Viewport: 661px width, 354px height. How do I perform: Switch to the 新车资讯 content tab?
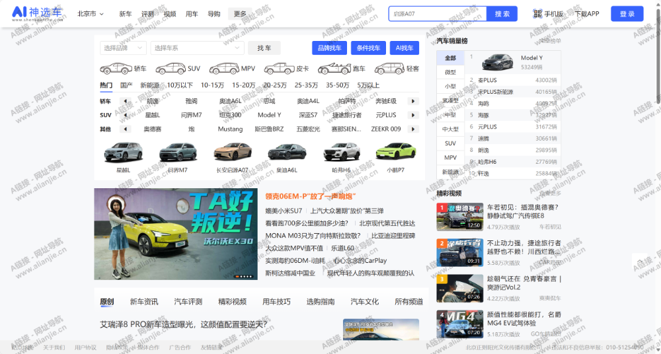[144, 302]
